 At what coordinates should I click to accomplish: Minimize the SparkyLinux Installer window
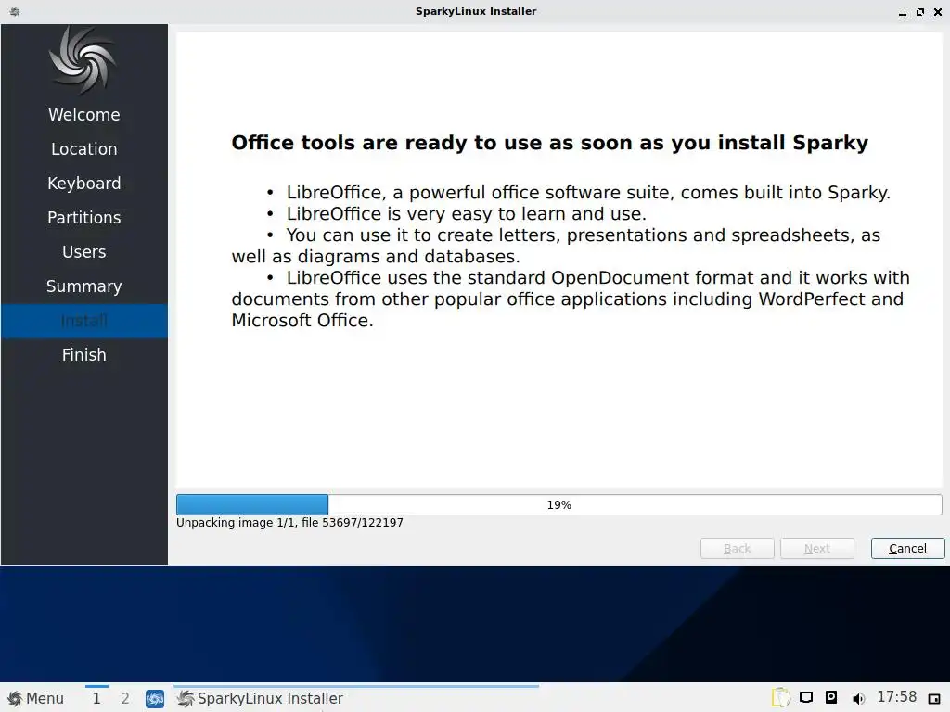click(903, 12)
